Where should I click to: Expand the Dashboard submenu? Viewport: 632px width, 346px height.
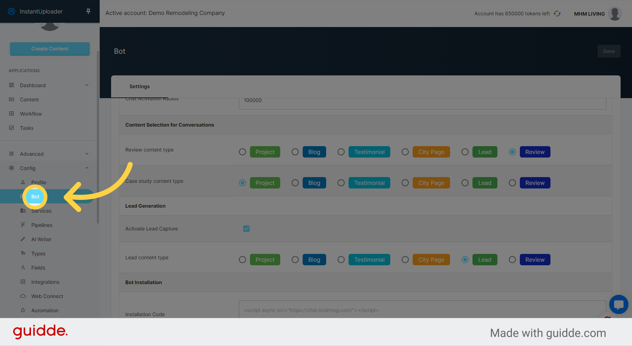(x=87, y=85)
